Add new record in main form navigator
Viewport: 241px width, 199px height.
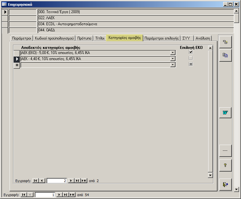[x=72, y=195]
